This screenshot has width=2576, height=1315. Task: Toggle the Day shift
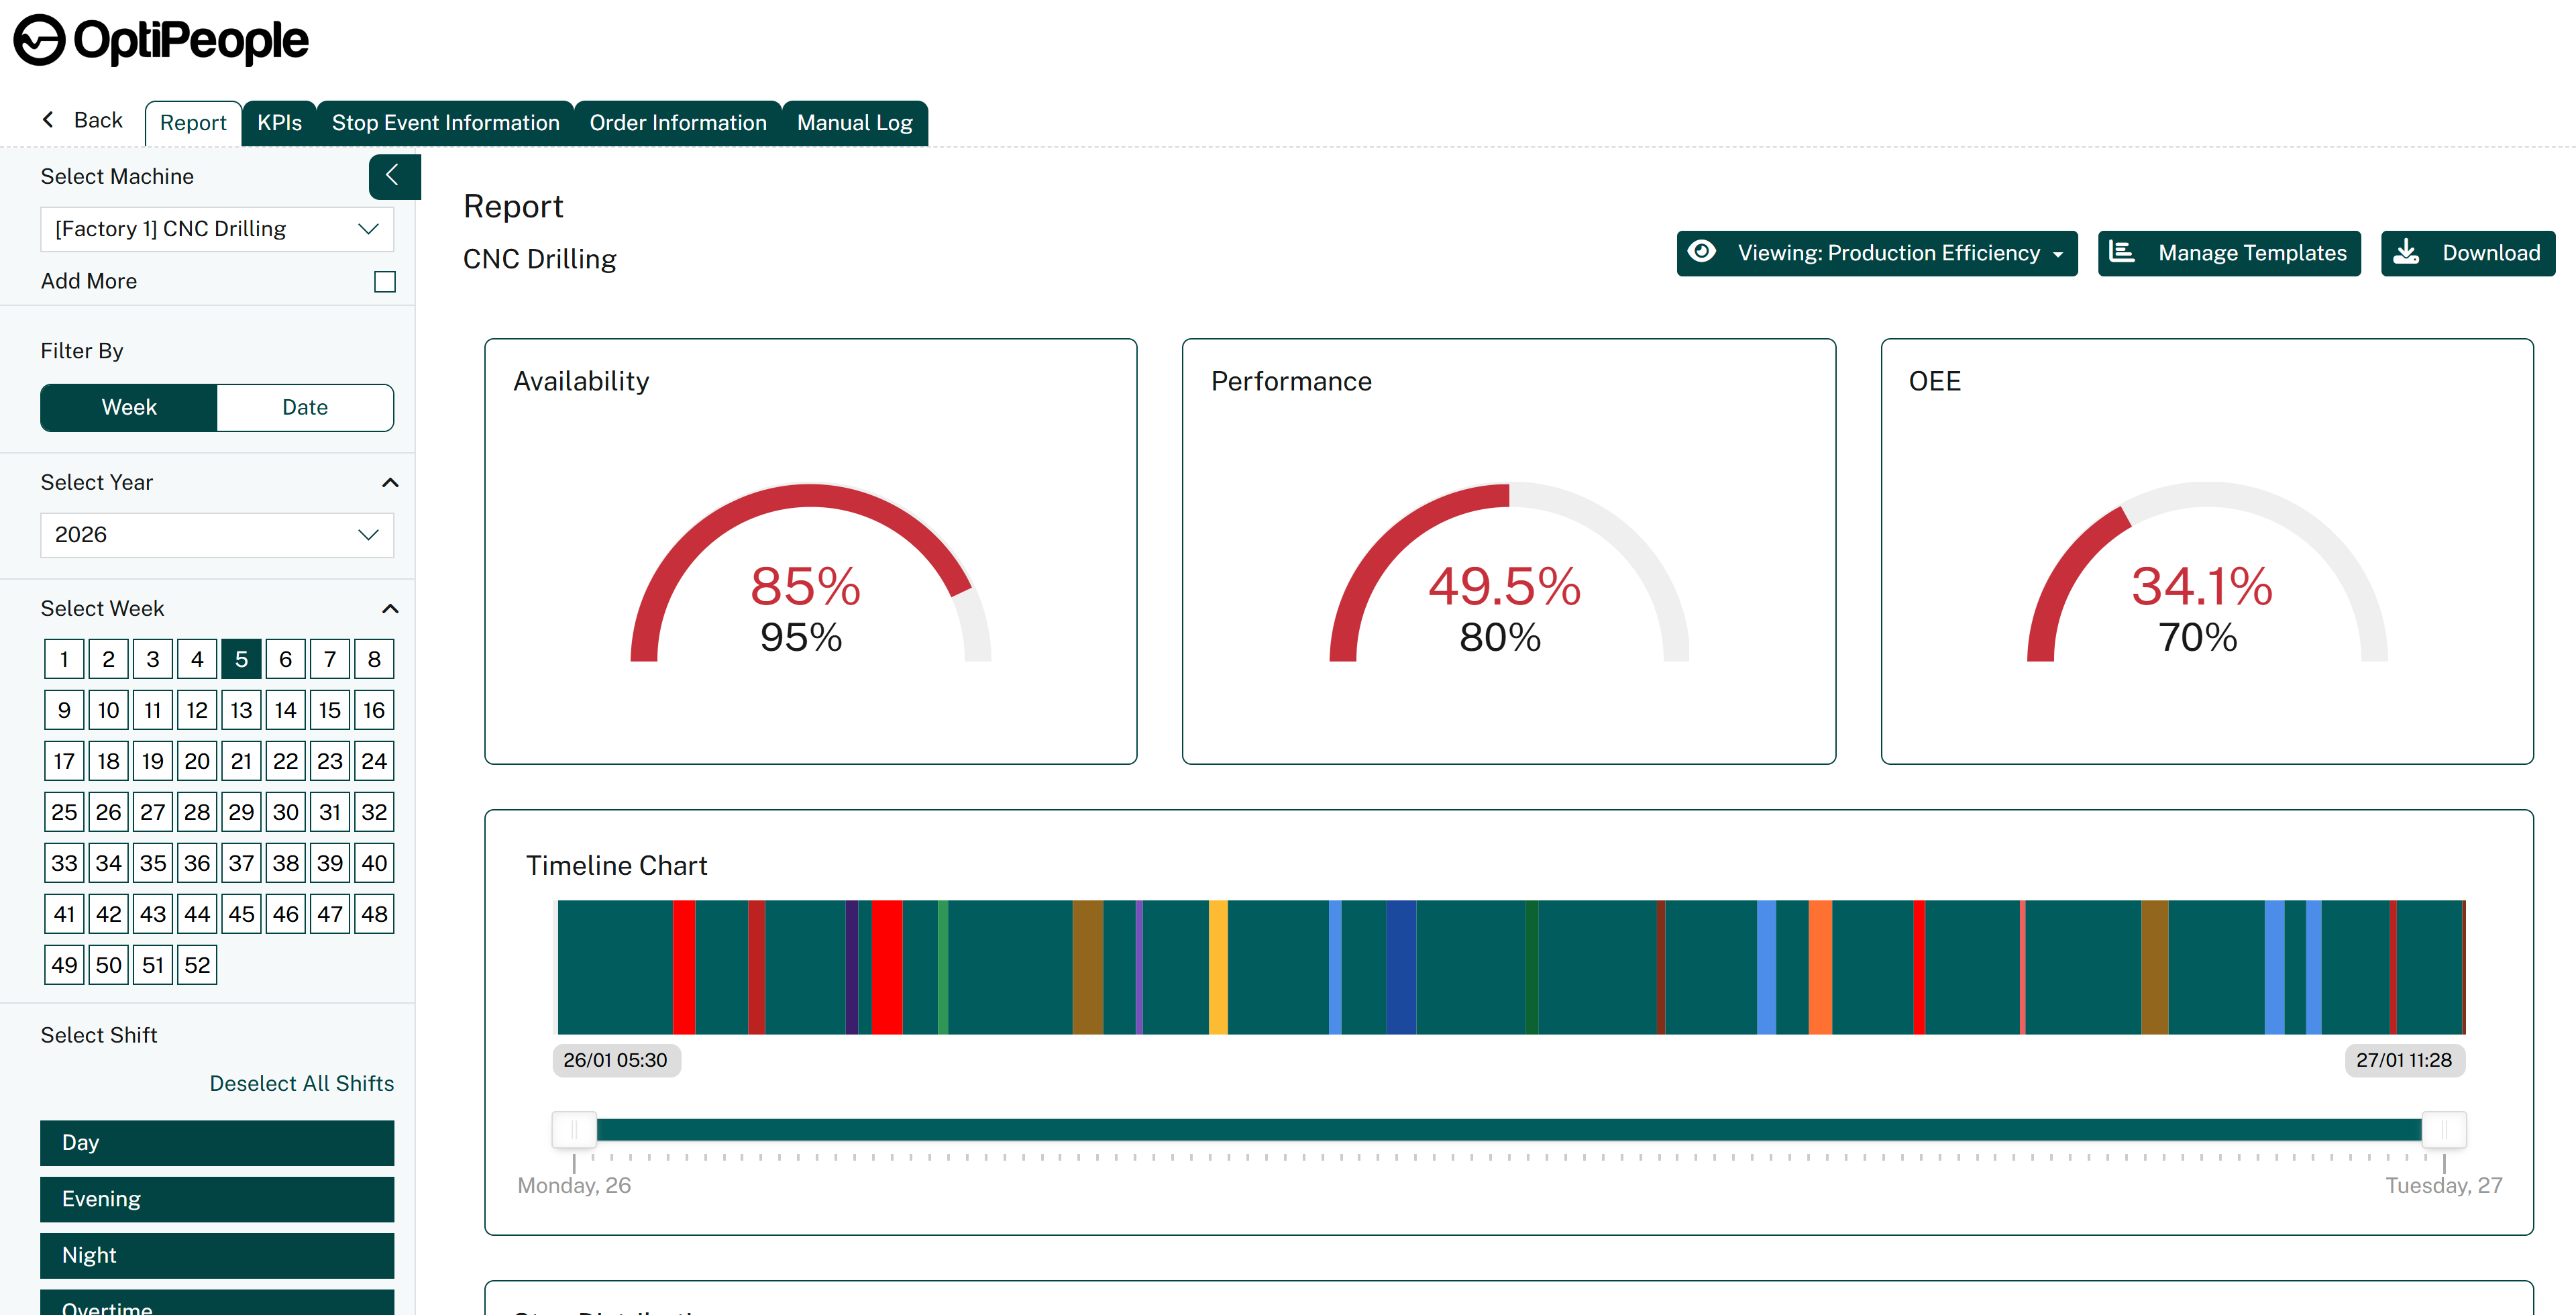coord(217,1142)
